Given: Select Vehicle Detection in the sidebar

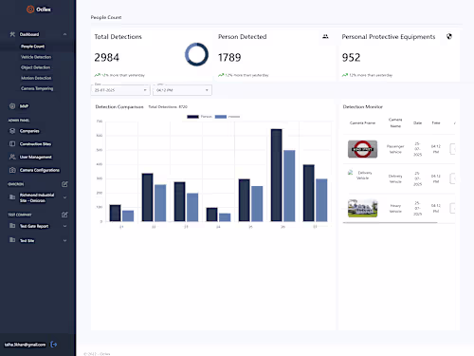Looking at the screenshot, I should coord(36,57).
